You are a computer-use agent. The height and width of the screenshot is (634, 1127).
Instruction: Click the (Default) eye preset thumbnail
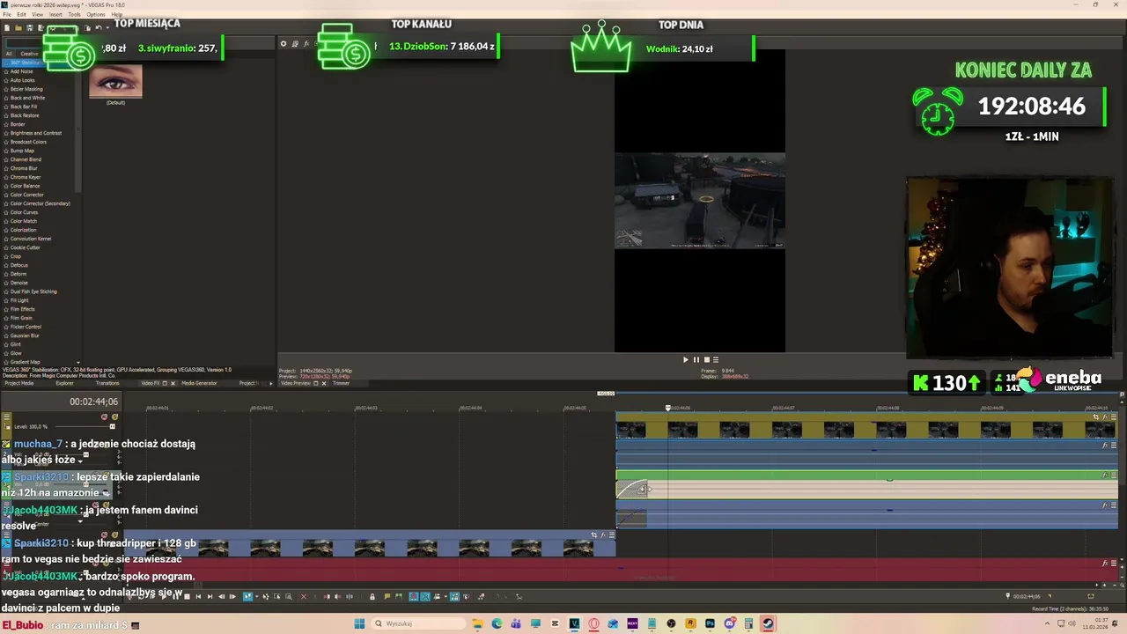[x=115, y=82]
